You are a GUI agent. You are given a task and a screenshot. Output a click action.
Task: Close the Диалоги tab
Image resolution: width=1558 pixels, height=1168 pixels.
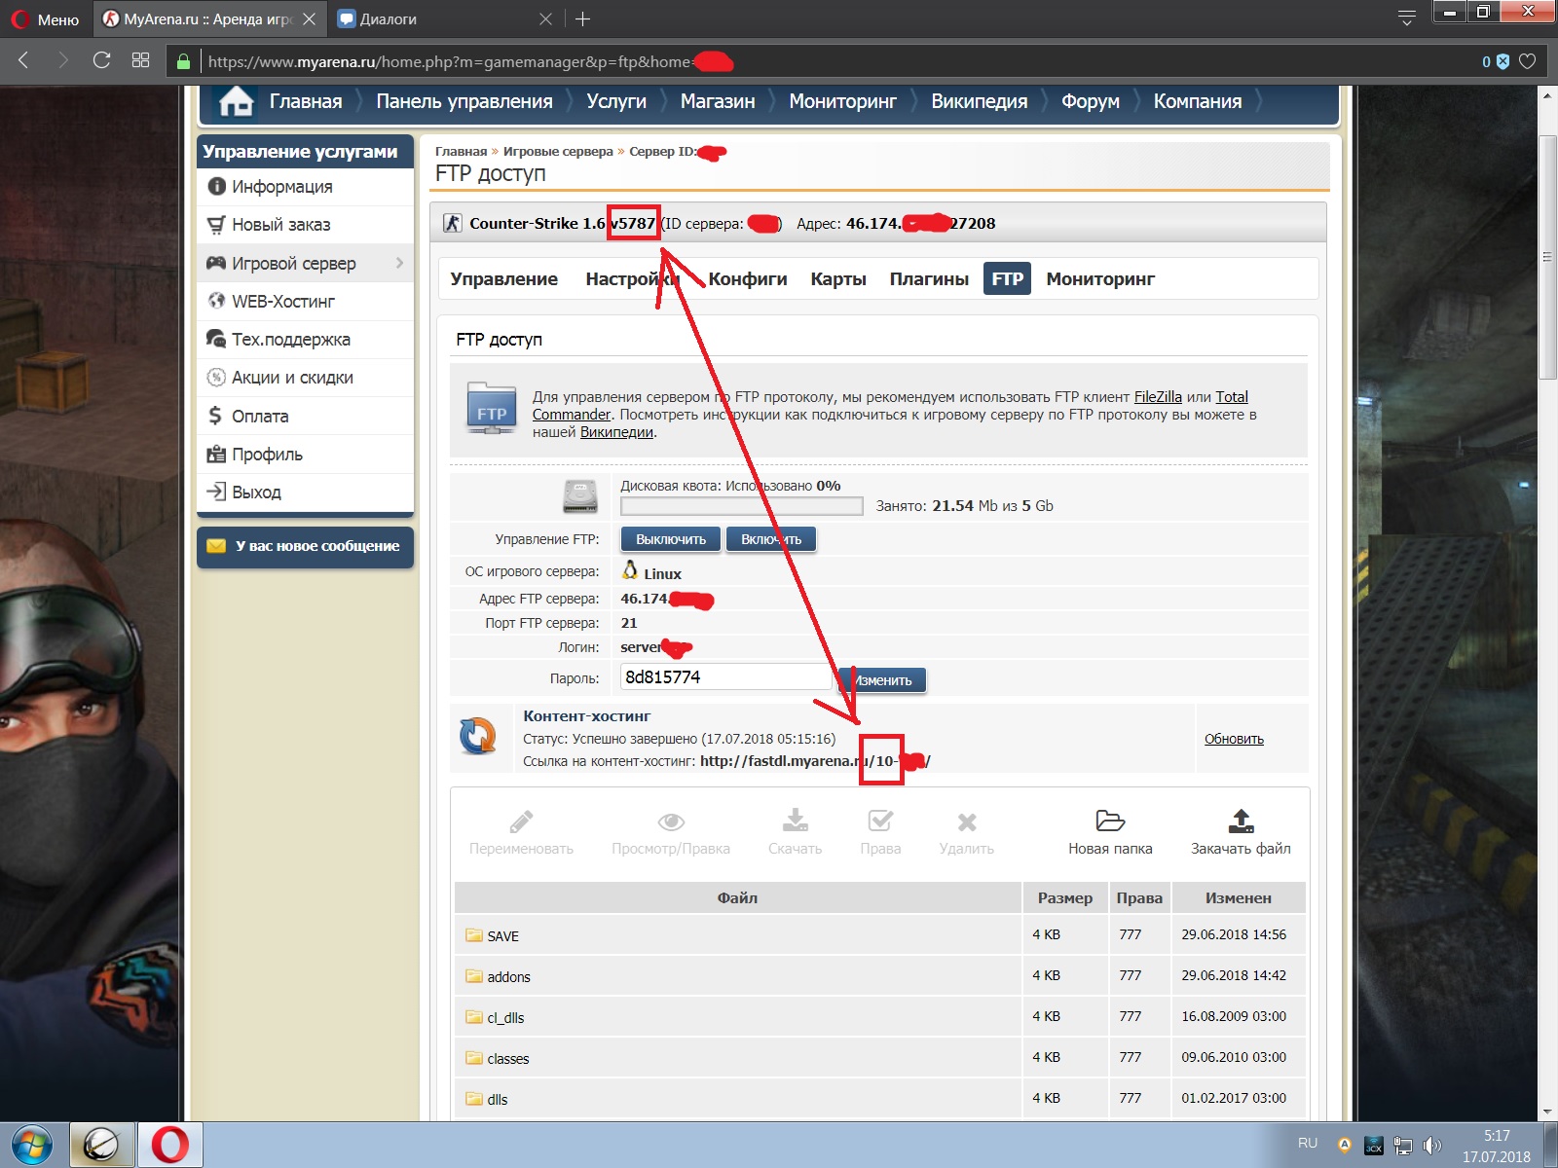(x=545, y=18)
